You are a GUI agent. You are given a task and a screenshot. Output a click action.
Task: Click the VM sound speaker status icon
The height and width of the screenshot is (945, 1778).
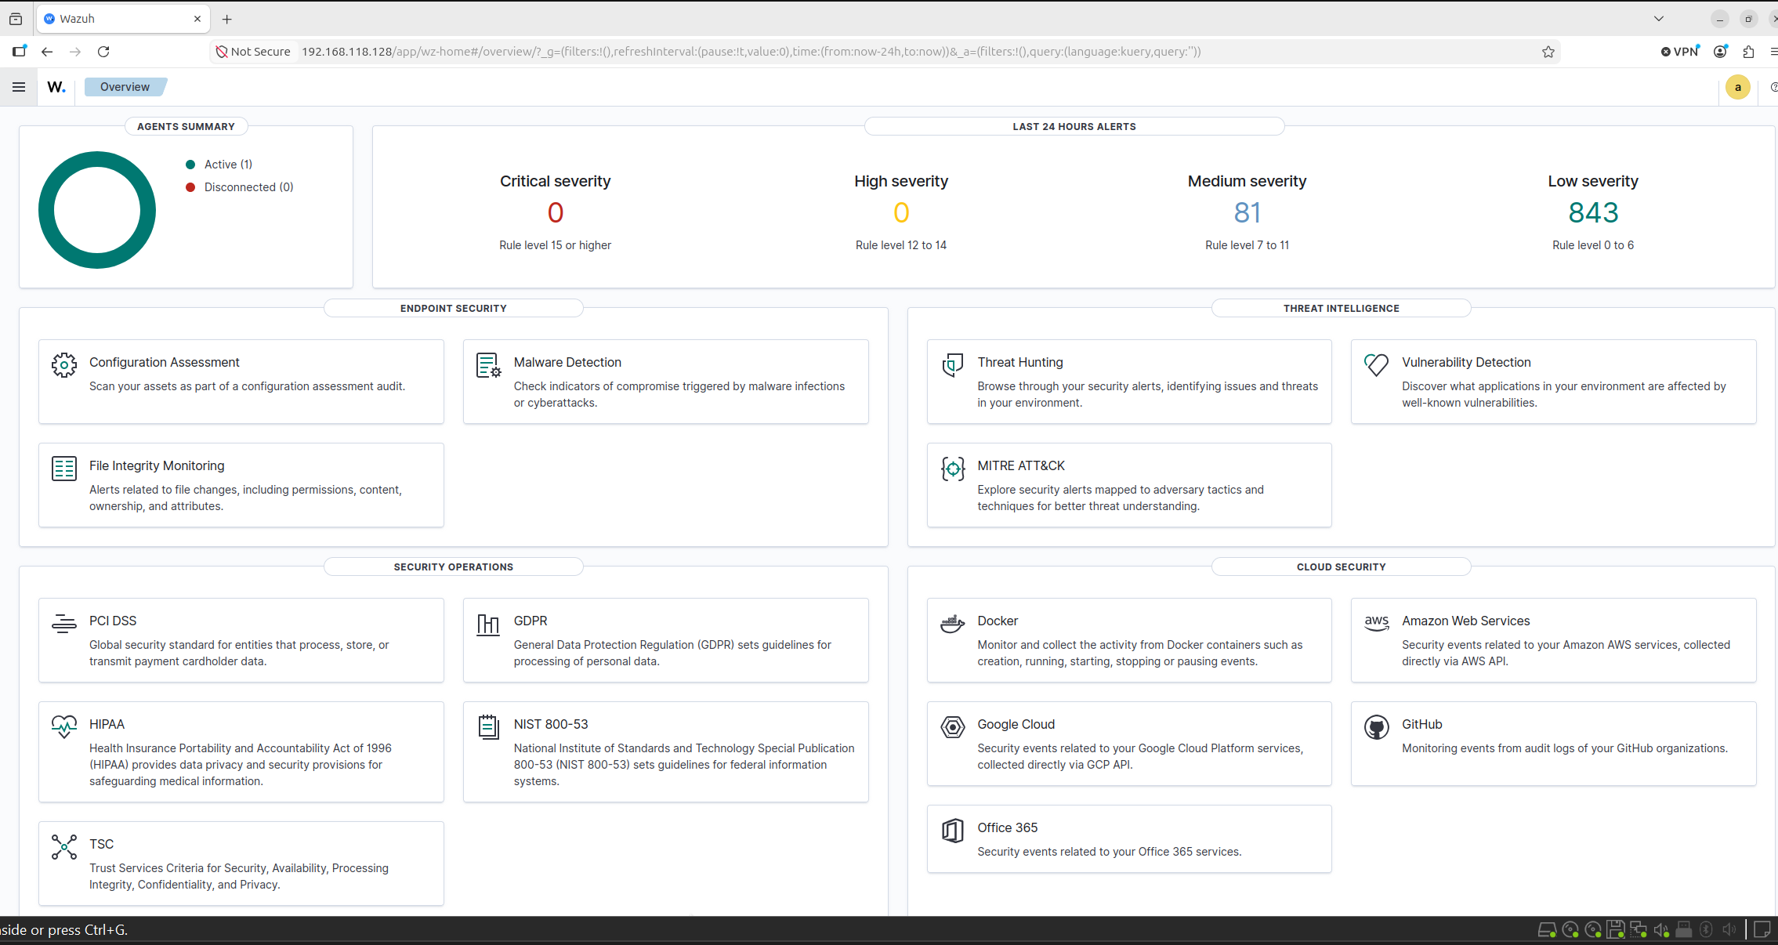(1660, 929)
